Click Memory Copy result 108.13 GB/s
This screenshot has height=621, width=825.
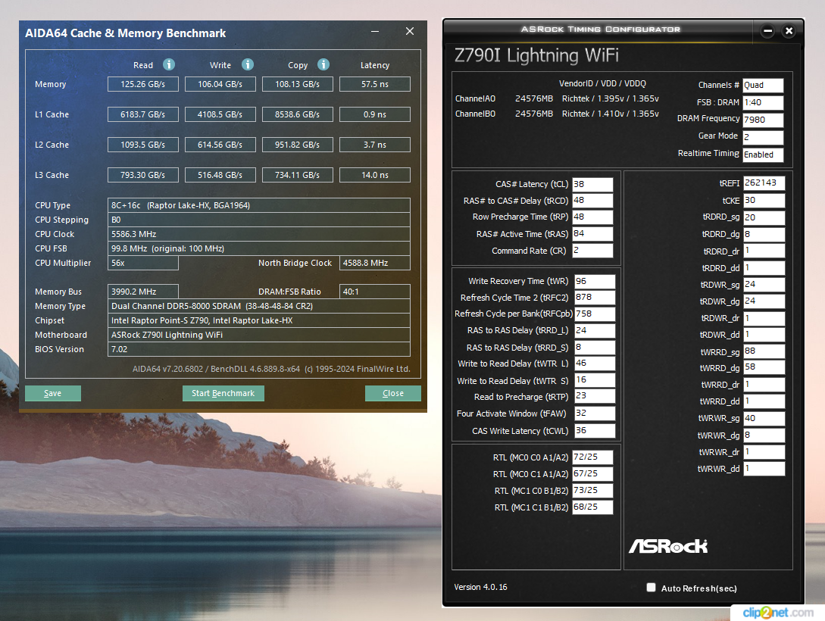click(x=297, y=84)
